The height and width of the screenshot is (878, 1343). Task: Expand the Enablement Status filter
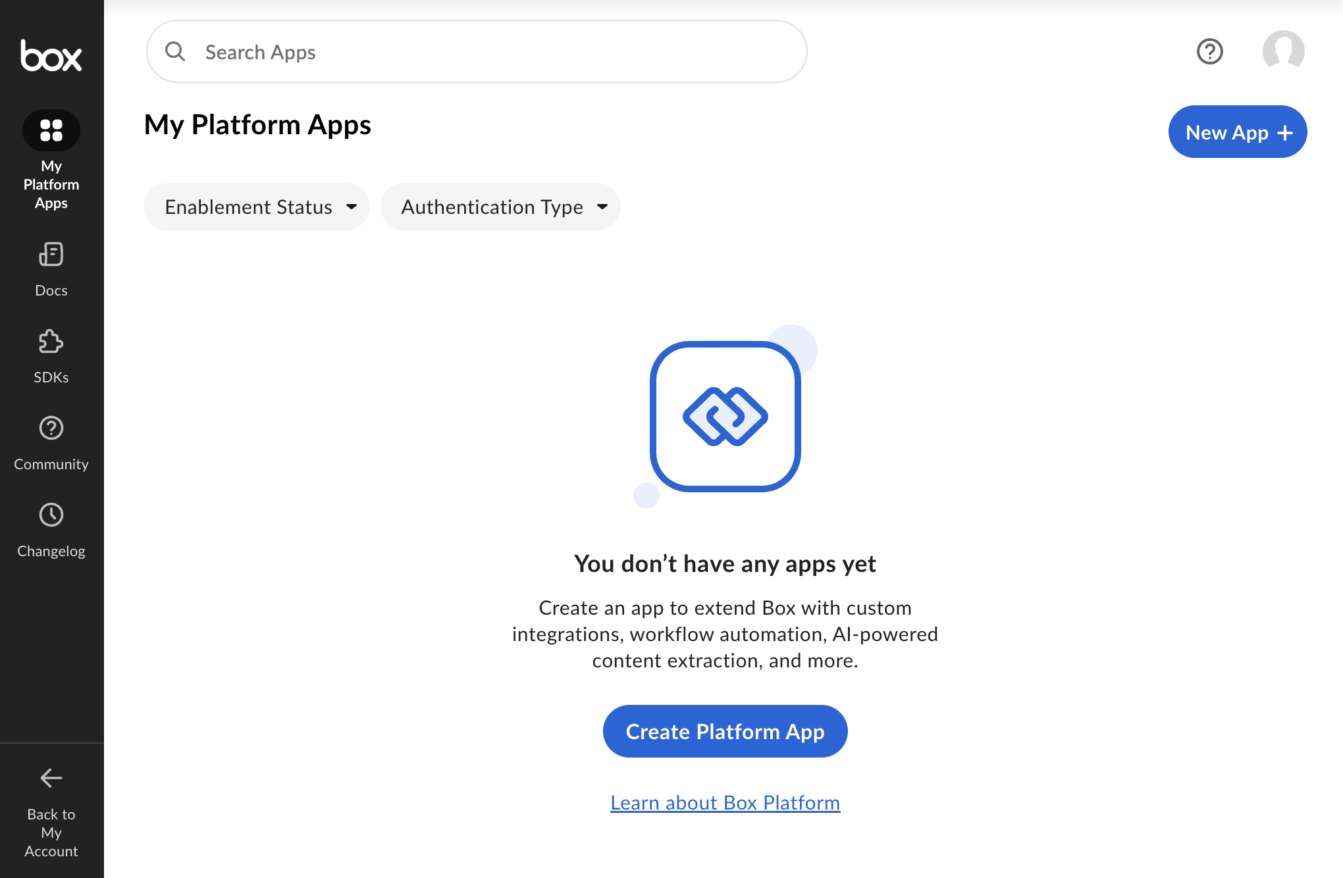tap(256, 207)
